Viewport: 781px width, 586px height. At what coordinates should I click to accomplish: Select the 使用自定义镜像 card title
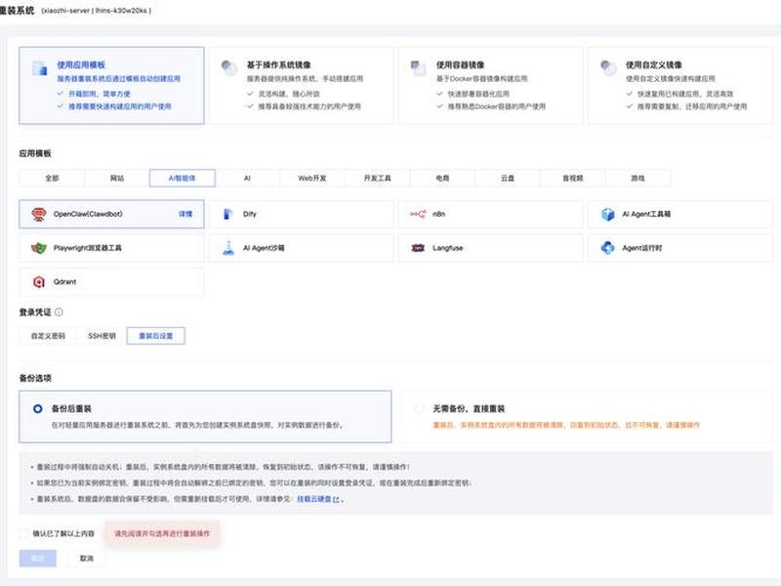[x=654, y=64]
